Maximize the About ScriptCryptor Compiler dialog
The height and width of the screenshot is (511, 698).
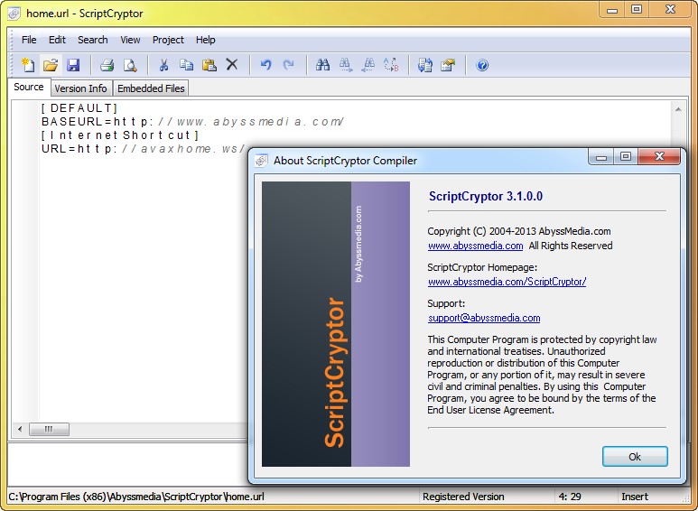tap(626, 156)
